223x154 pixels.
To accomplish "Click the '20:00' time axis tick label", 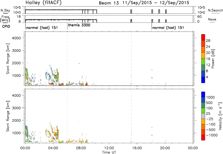I will (x=165, y=148).
